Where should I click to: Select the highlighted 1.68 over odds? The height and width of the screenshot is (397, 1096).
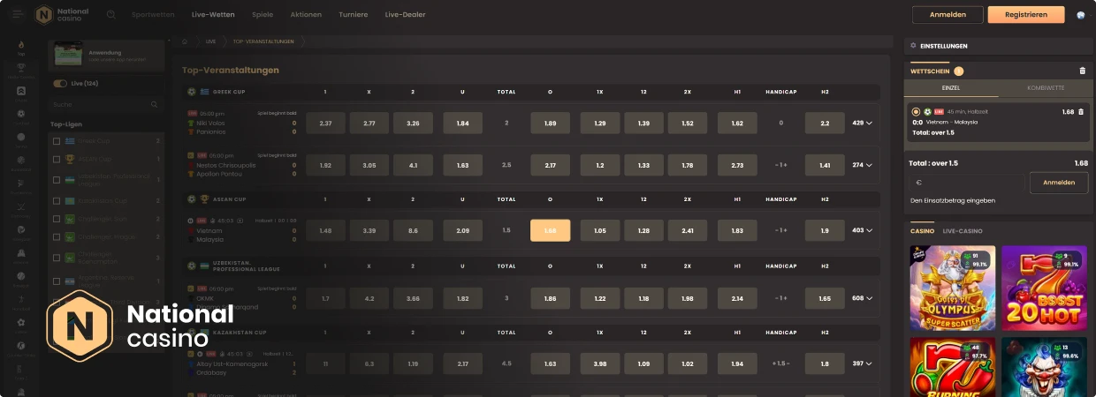tap(550, 230)
